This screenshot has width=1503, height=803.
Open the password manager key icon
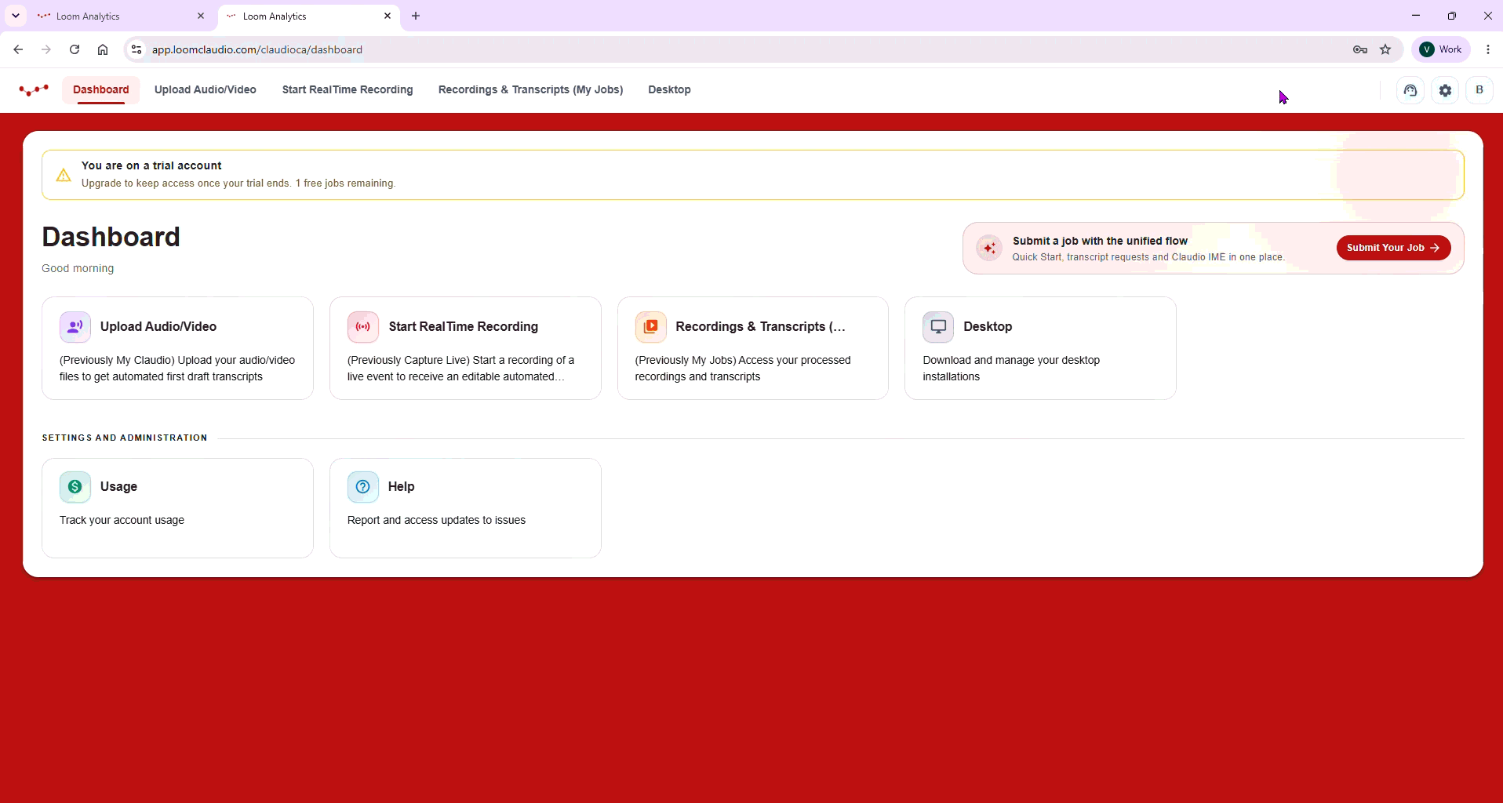point(1360,49)
